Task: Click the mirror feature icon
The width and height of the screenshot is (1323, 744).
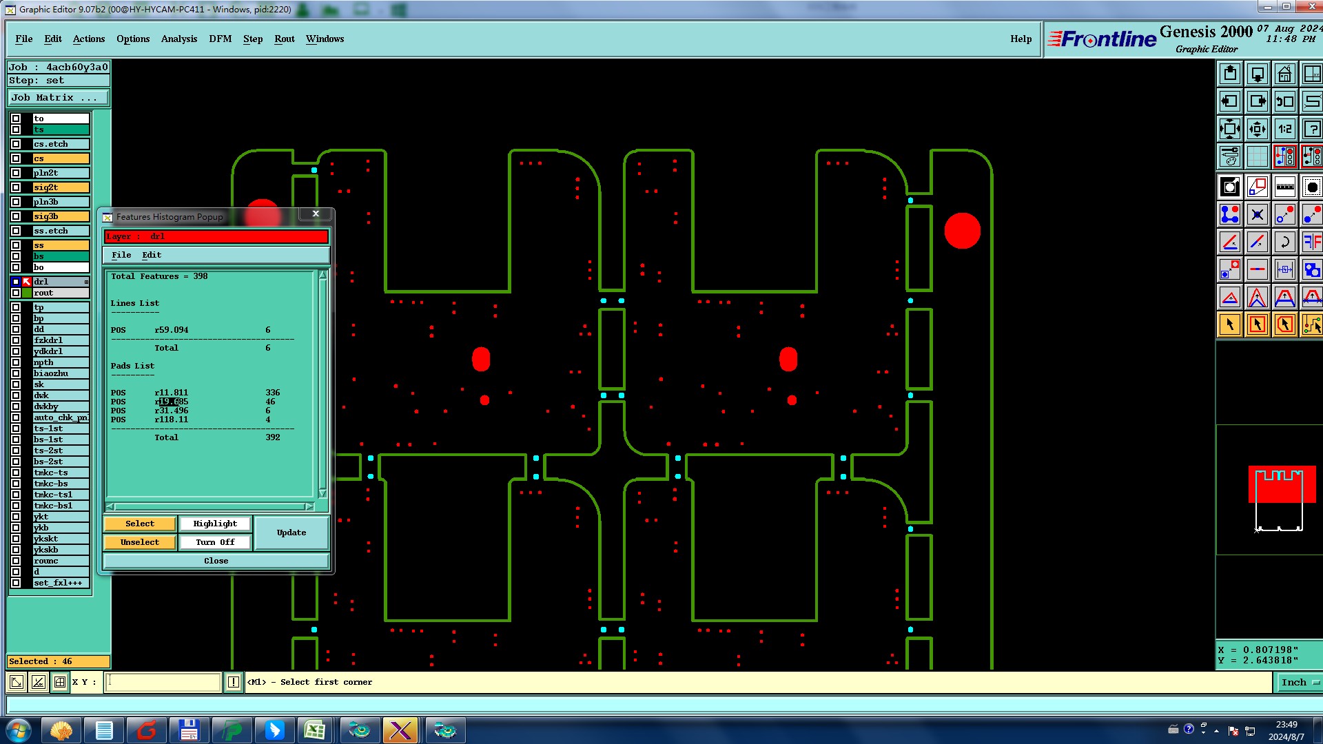Action: tap(1312, 242)
